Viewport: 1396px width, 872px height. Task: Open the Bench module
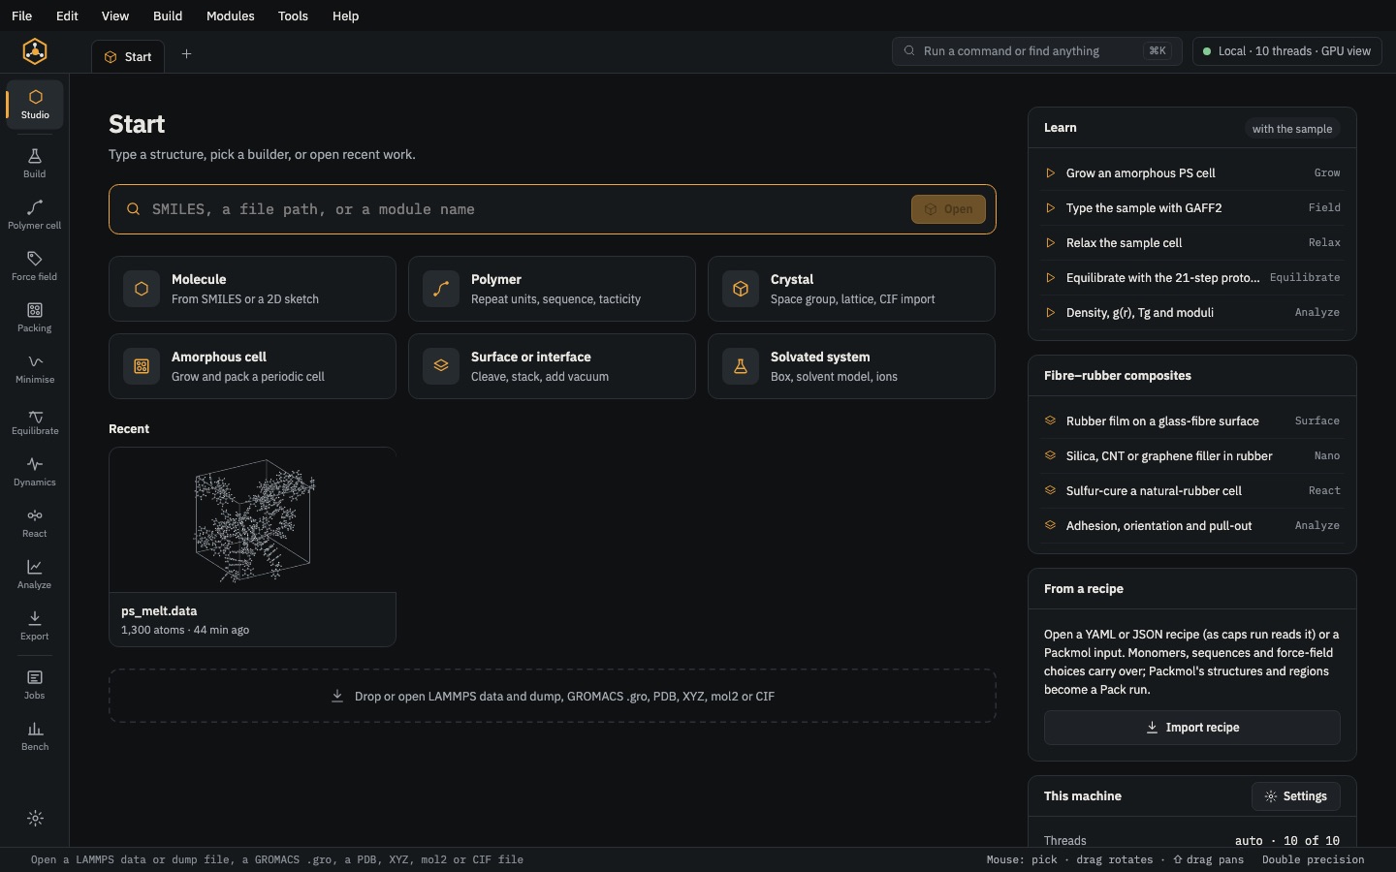(x=35, y=735)
